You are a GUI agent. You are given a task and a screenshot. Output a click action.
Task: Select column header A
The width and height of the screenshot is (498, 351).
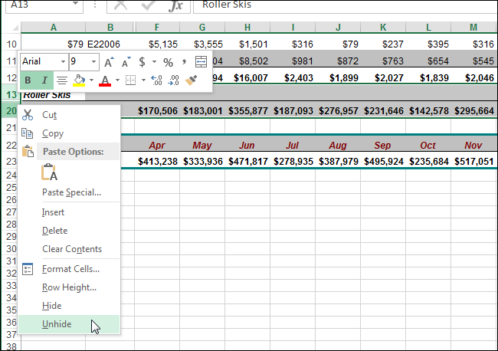point(54,28)
